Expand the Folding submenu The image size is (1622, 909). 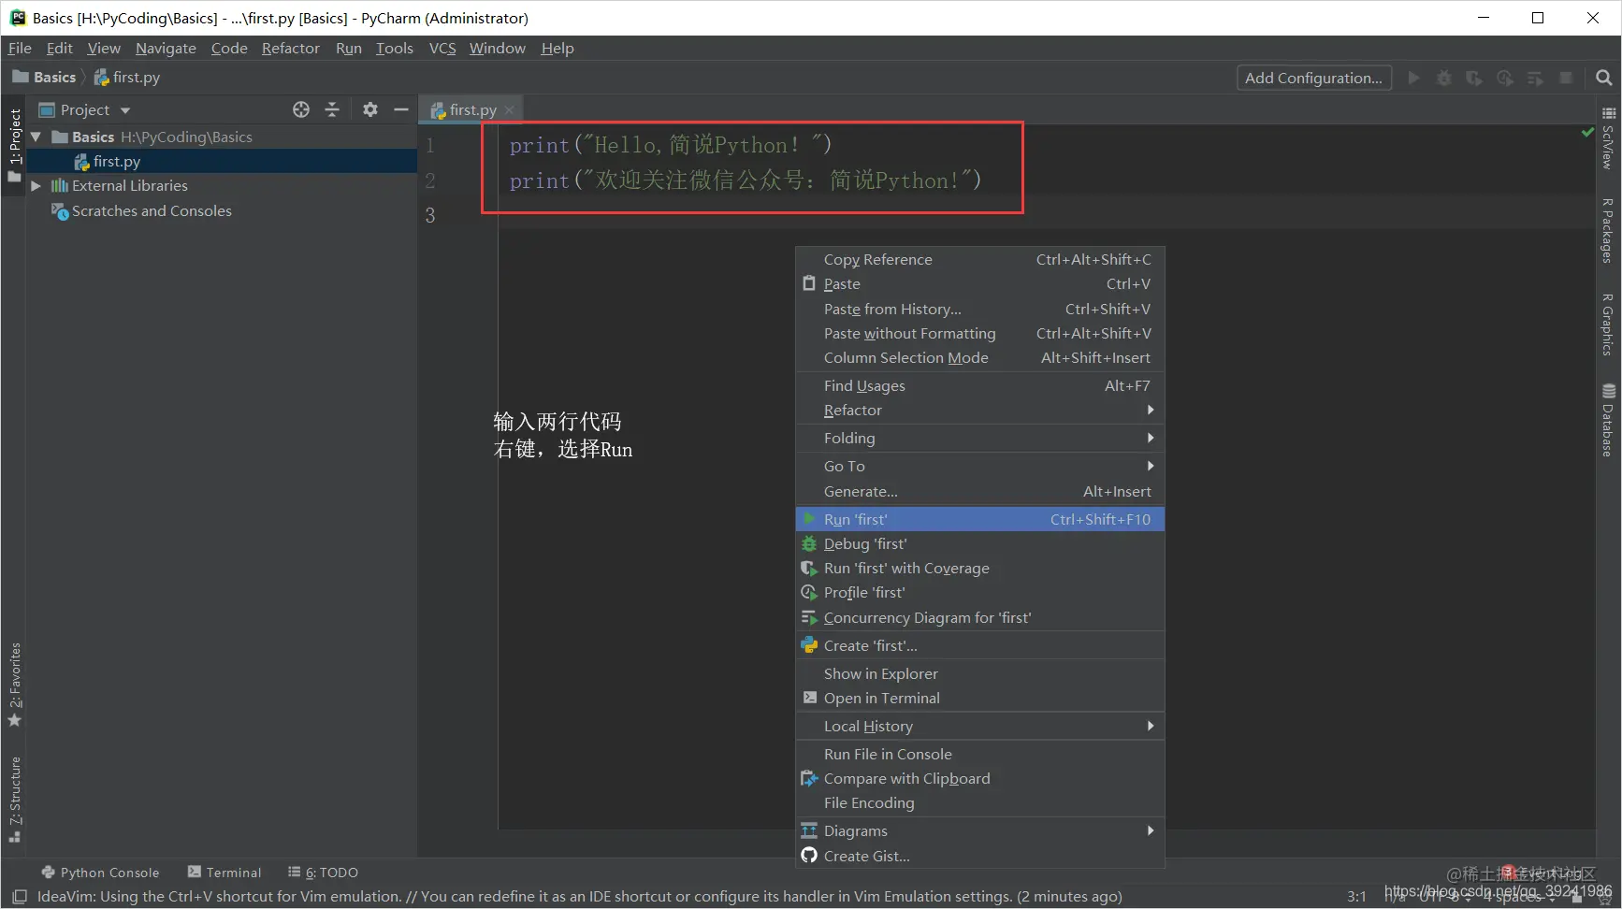980,439
